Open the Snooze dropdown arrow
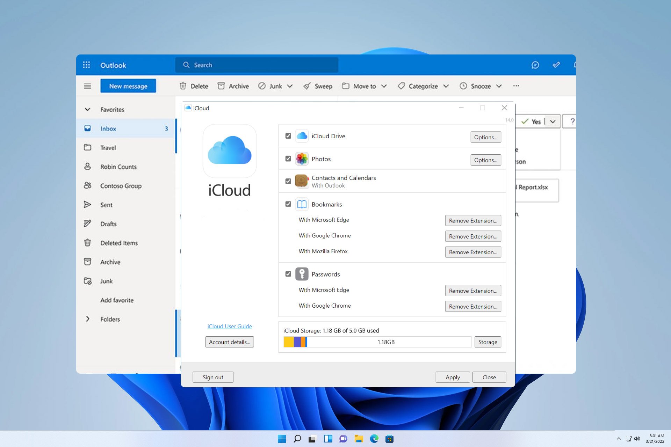This screenshot has height=447, width=671. pyautogui.click(x=499, y=86)
